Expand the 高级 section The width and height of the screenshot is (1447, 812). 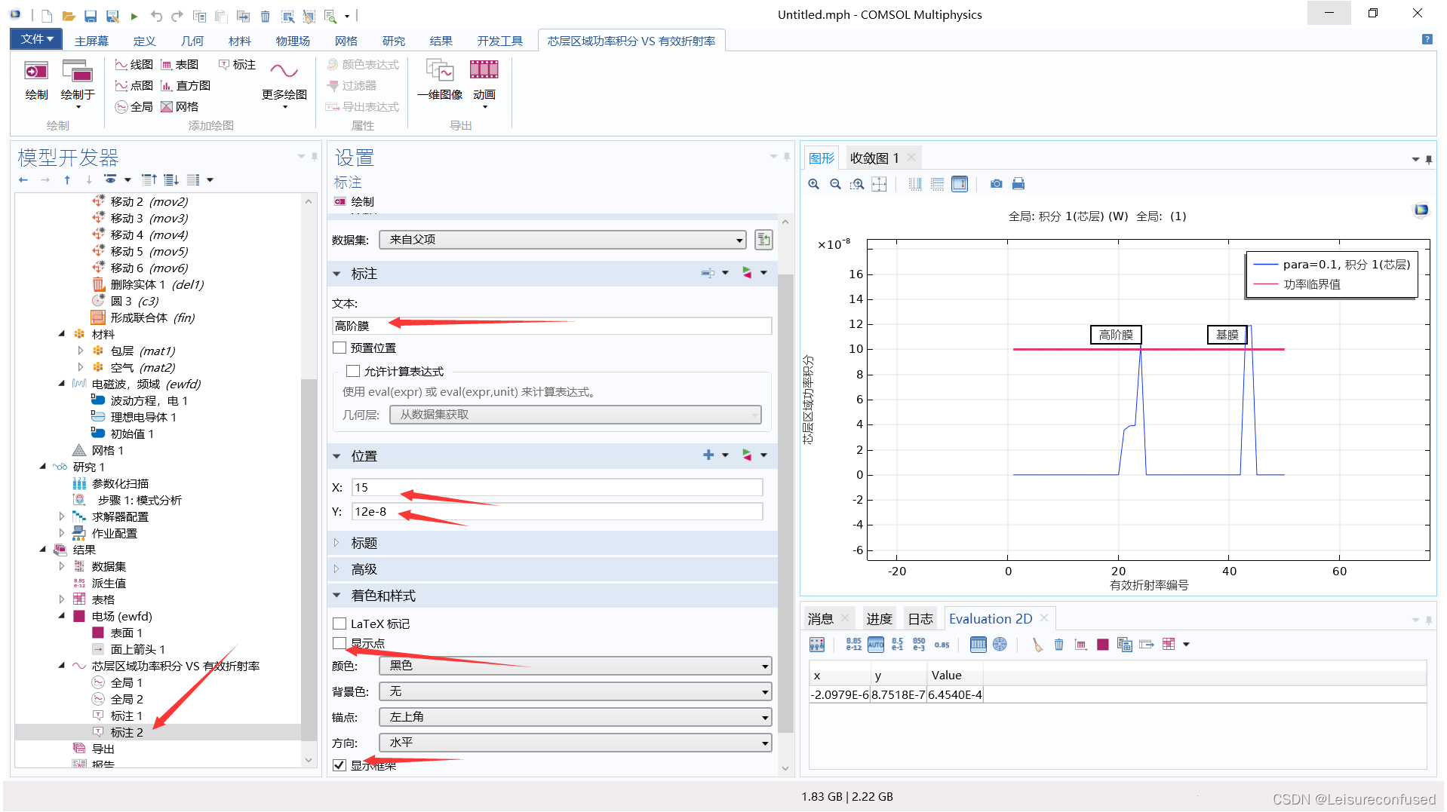pos(336,569)
